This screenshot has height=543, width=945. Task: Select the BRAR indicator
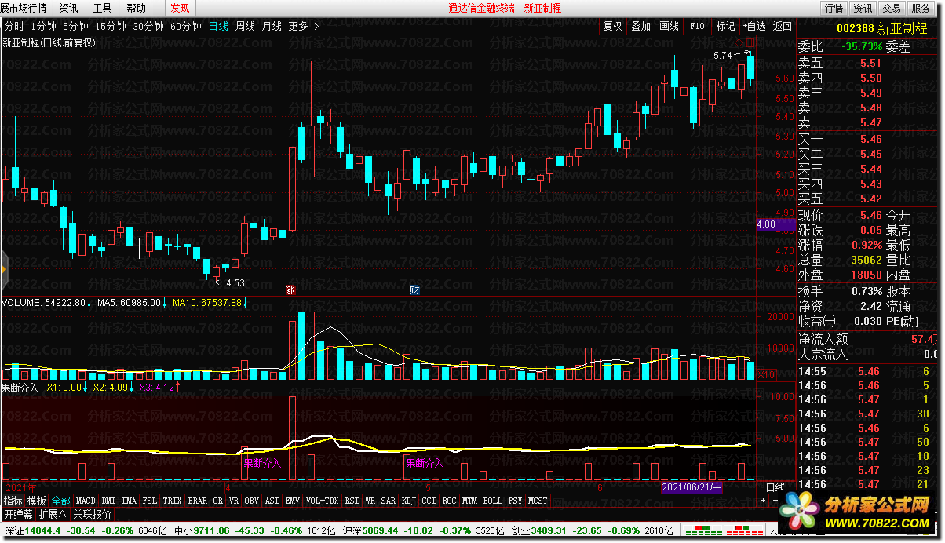198,501
